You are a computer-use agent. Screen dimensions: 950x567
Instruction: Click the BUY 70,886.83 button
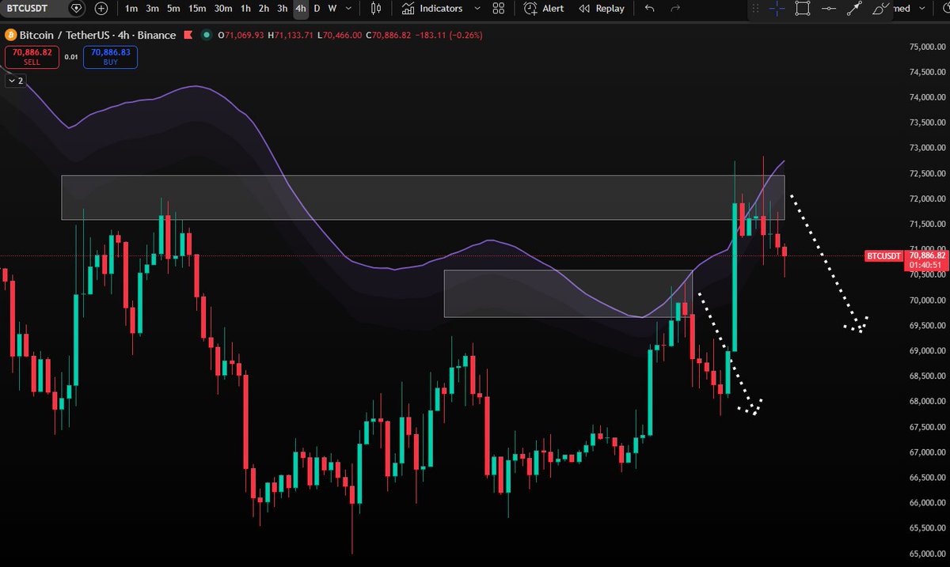coord(109,56)
